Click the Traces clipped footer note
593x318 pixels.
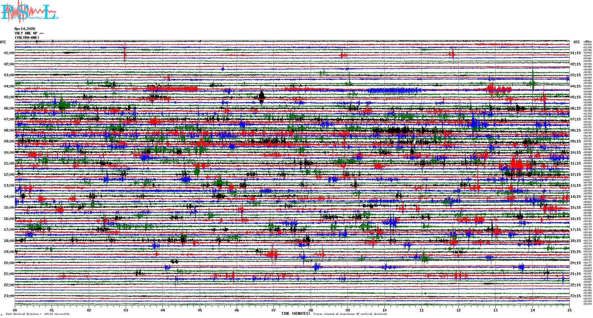(350, 314)
